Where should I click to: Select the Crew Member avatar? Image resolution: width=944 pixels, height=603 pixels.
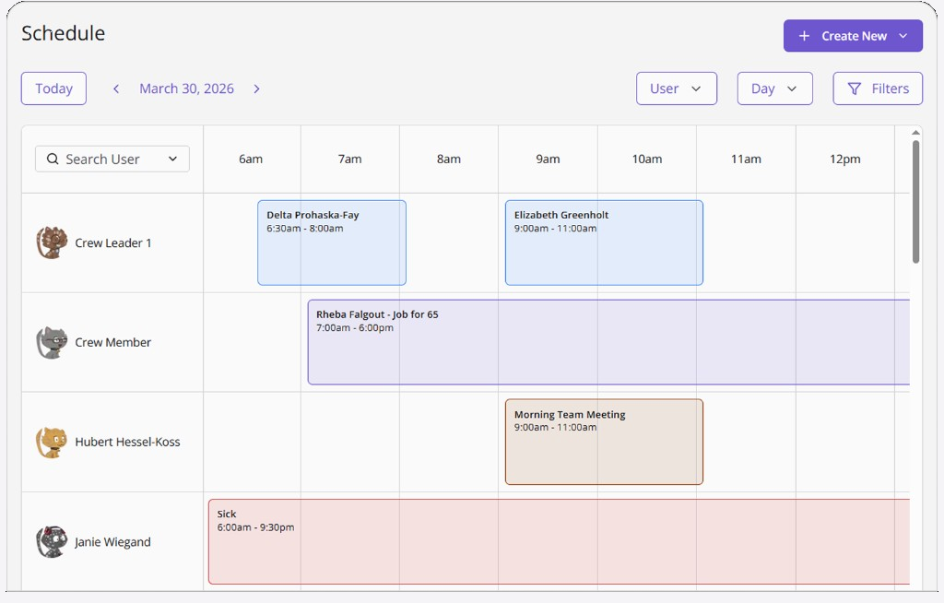52,342
